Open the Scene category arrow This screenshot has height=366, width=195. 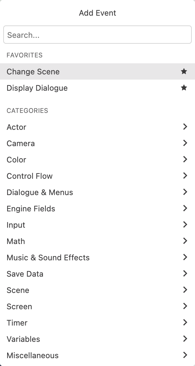tap(185, 290)
